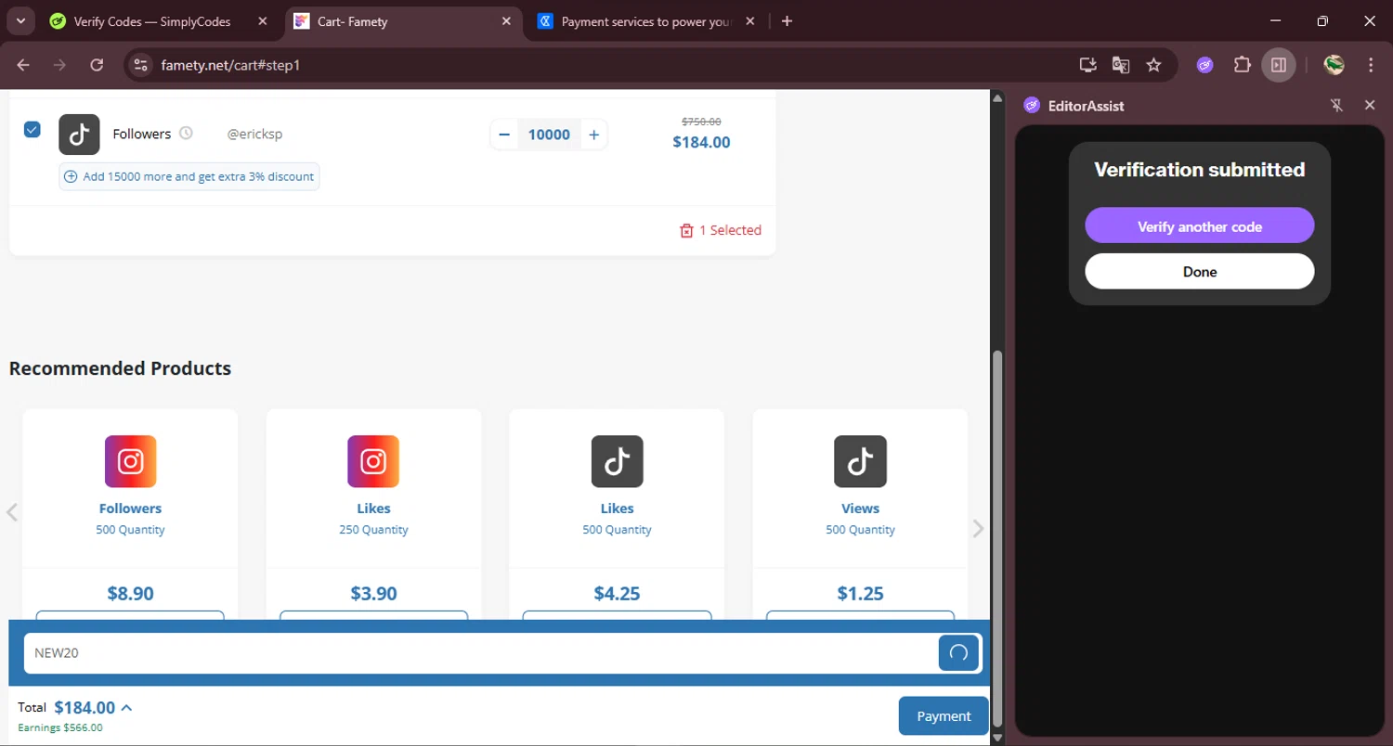Viewport: 1393px width, 746px height.
Task: Decrease quantity with the minus button
Action: tap(504, 135)
